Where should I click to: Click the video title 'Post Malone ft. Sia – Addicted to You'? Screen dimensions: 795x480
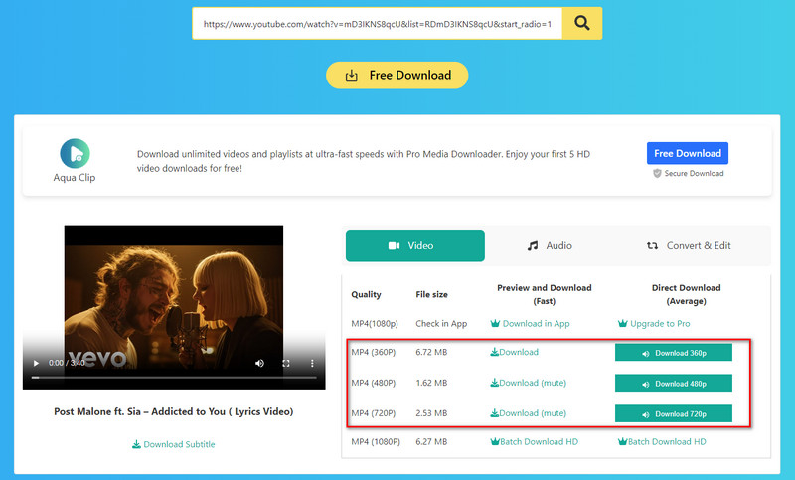pos(174,411)
